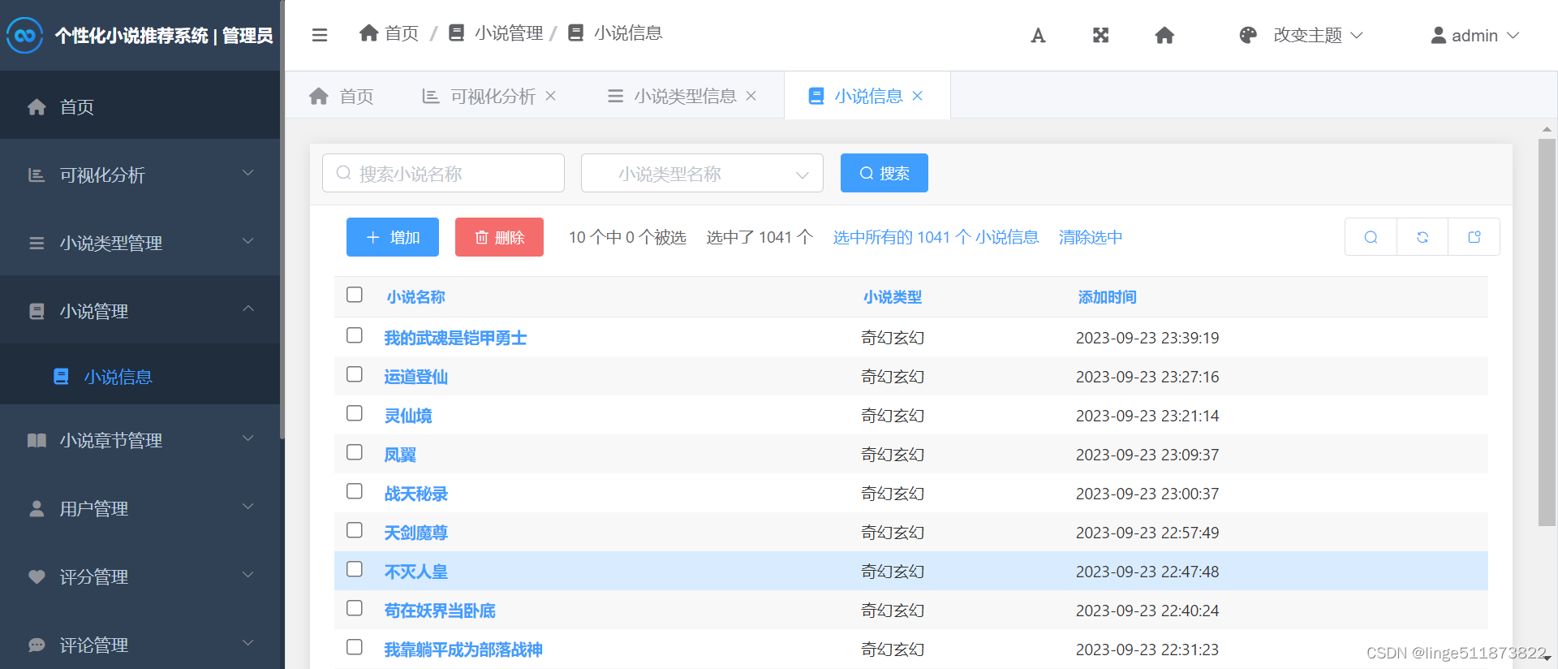Switch to the 首页 tab

[342, 96]
